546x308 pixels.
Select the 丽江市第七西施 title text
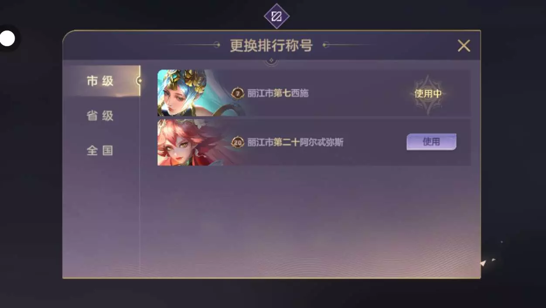click(x=278, y=93)
